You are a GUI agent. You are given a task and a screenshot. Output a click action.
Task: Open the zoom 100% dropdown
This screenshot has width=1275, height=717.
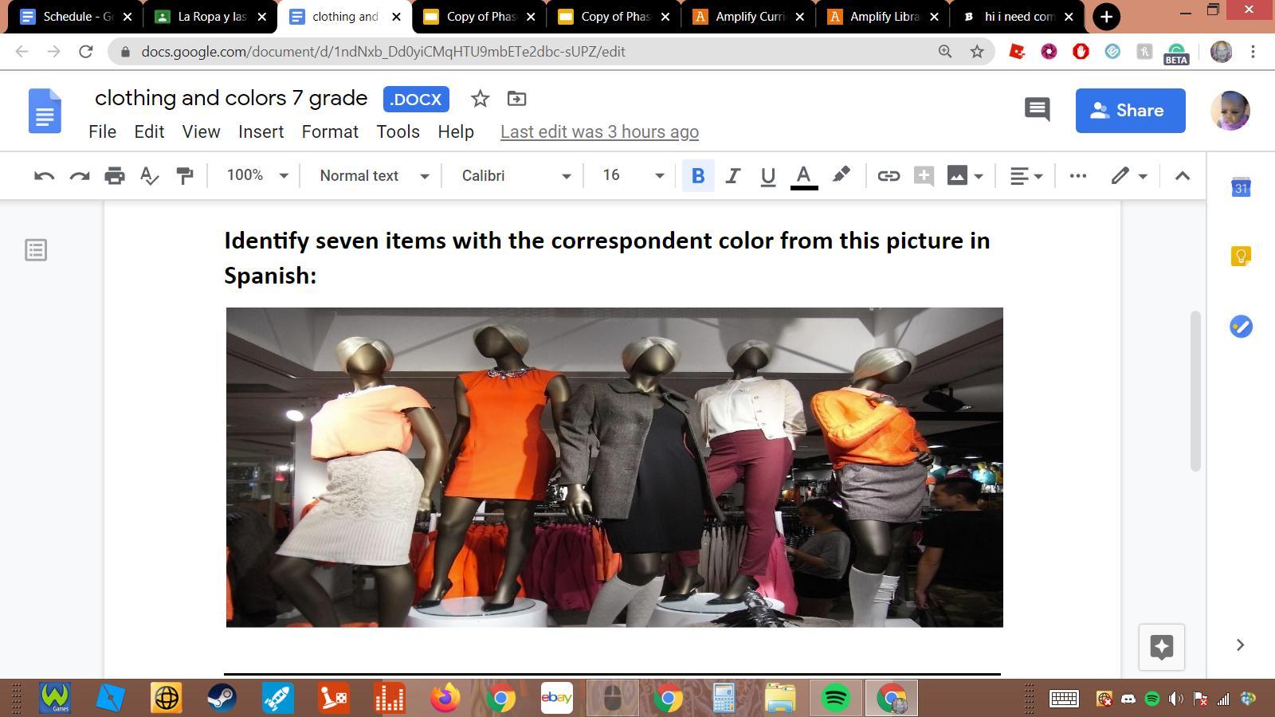click(x=257, y=176)
